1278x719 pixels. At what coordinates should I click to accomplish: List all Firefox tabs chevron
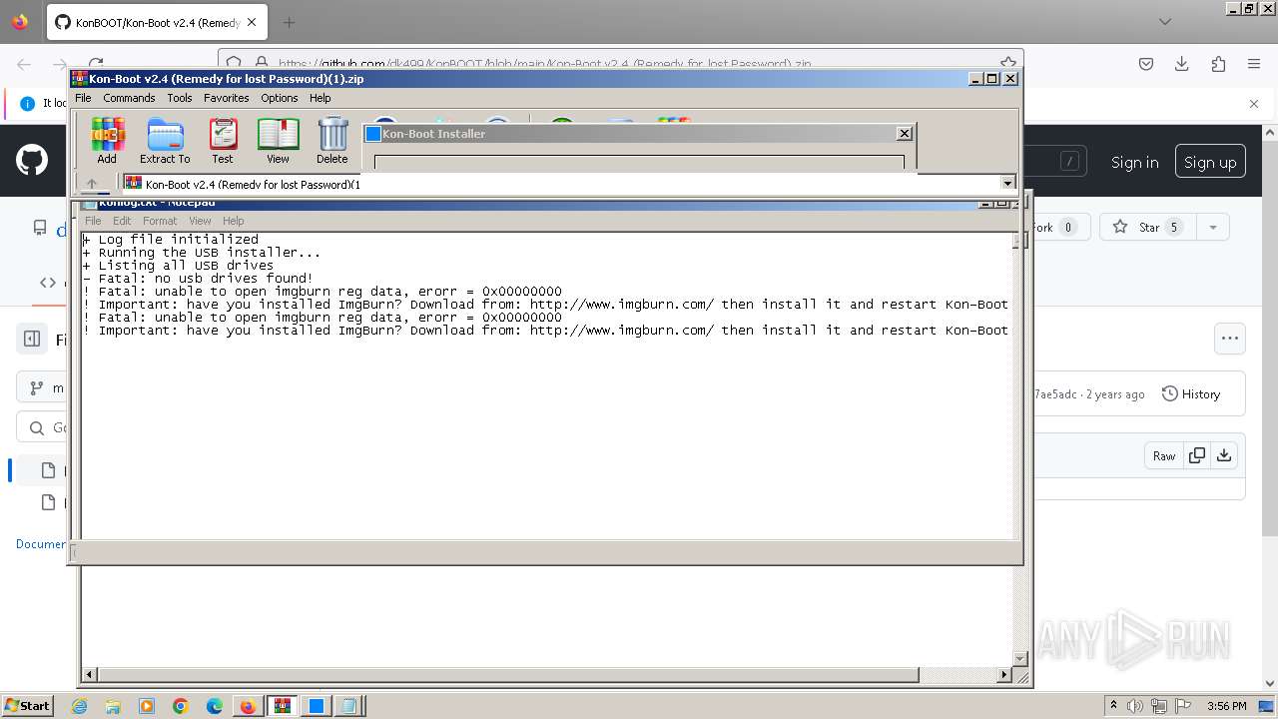1165,22
